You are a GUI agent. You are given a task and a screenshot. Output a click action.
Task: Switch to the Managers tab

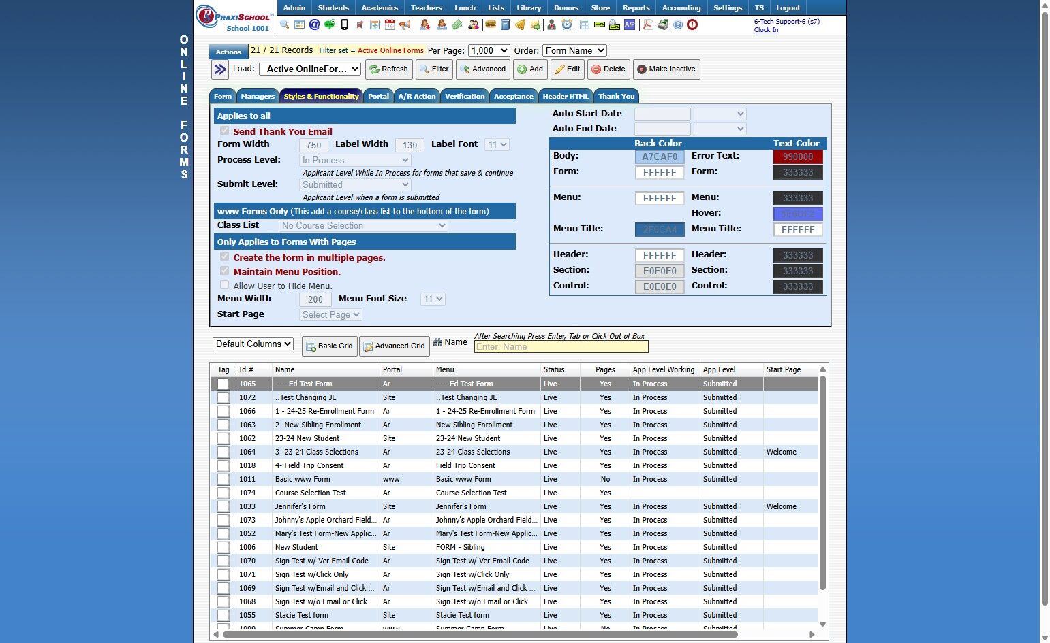click(x=258, y=96)
